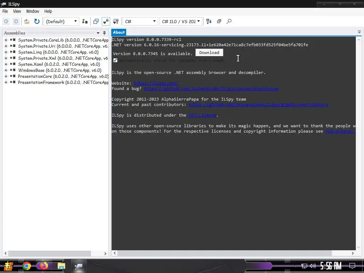Image resolution: width=364 pixels, height=273 pixels.
Task: Open the Found a bug GitHub issues link
Action: pos(211,89)
